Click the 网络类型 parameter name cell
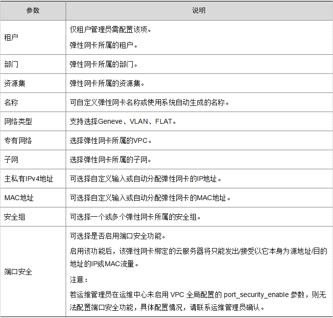 point(18,121)
